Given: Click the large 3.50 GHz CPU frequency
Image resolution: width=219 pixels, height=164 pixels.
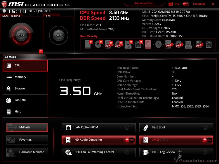Looking at the screenshot, I should (x=81, y=91).
